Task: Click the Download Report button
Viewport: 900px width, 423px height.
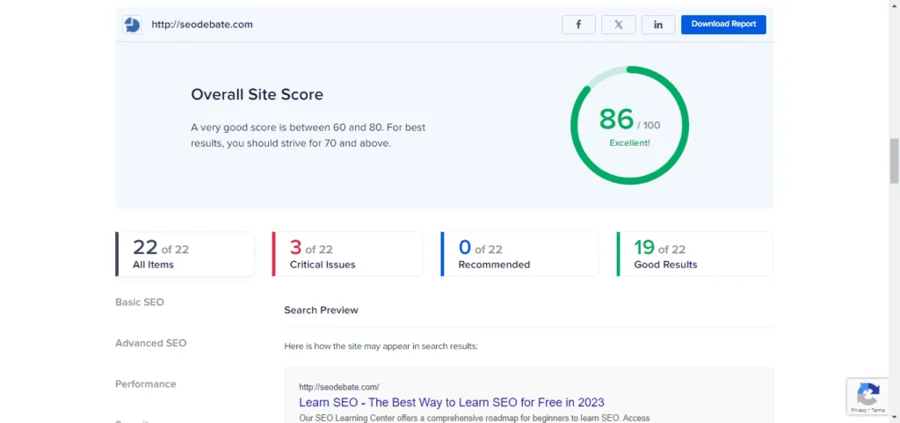Action: pyautogui.click(x=723, y=25)
